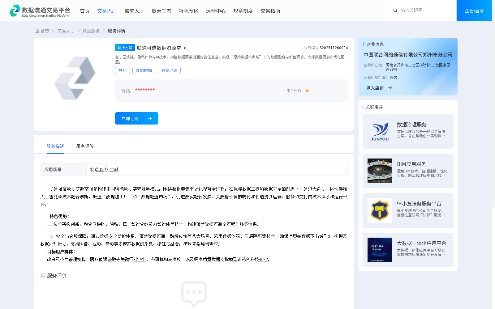Click the fourth rating star
The image size is (495, 309).
[x=329, y=91]
